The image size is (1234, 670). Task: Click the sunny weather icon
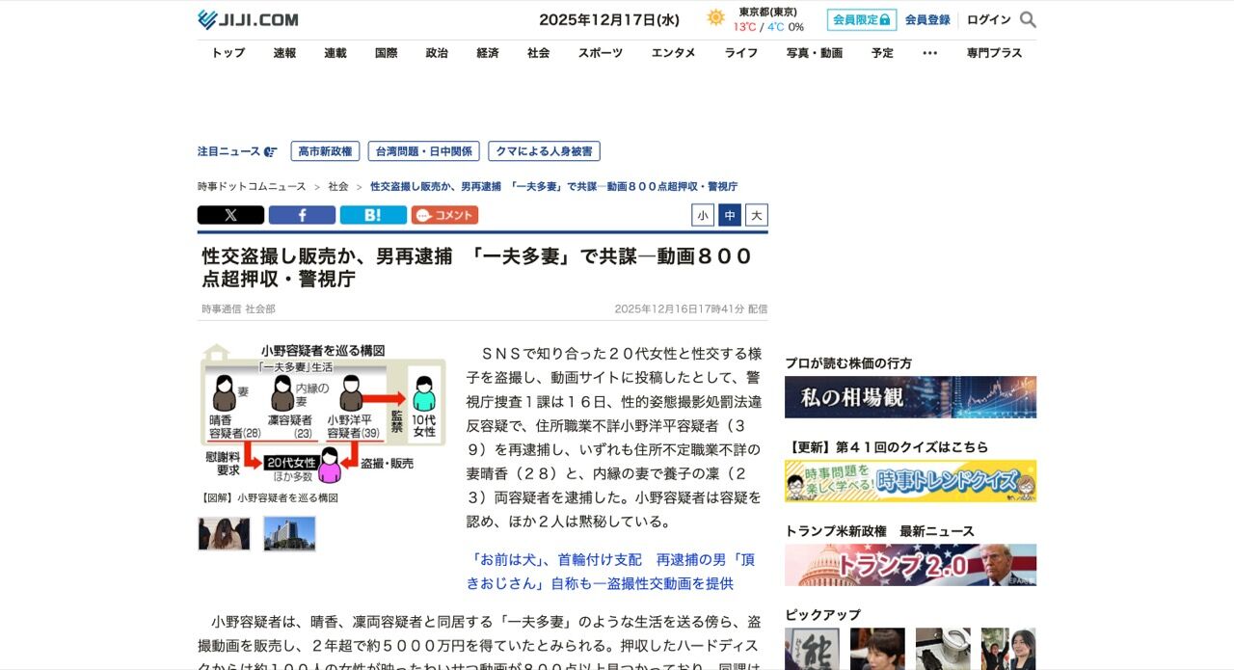click(x=715, y=17)
